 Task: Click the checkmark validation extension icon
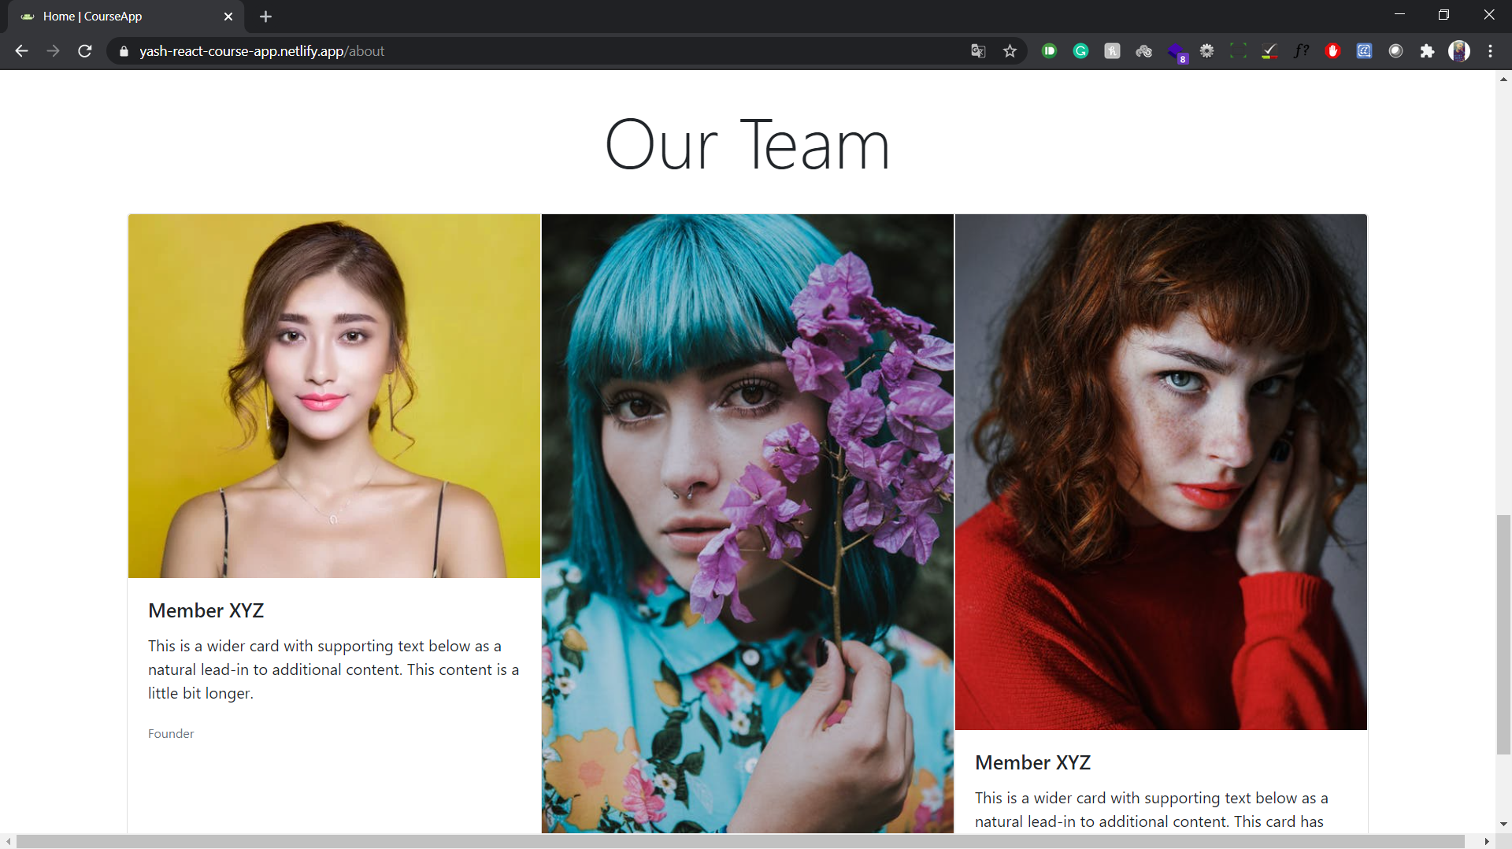coord(1269,50)
